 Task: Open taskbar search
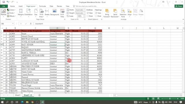point(7,102)
